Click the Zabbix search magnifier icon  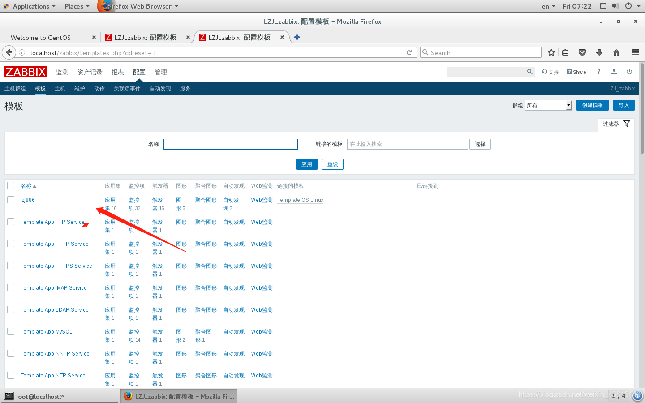(529, 72)
